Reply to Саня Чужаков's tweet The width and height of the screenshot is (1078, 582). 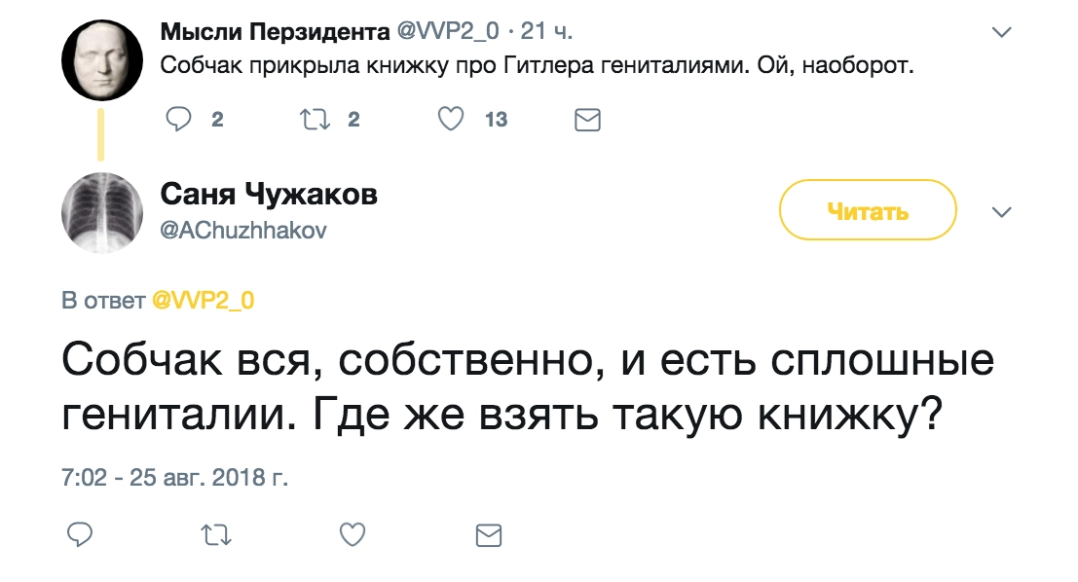point(80,534)
